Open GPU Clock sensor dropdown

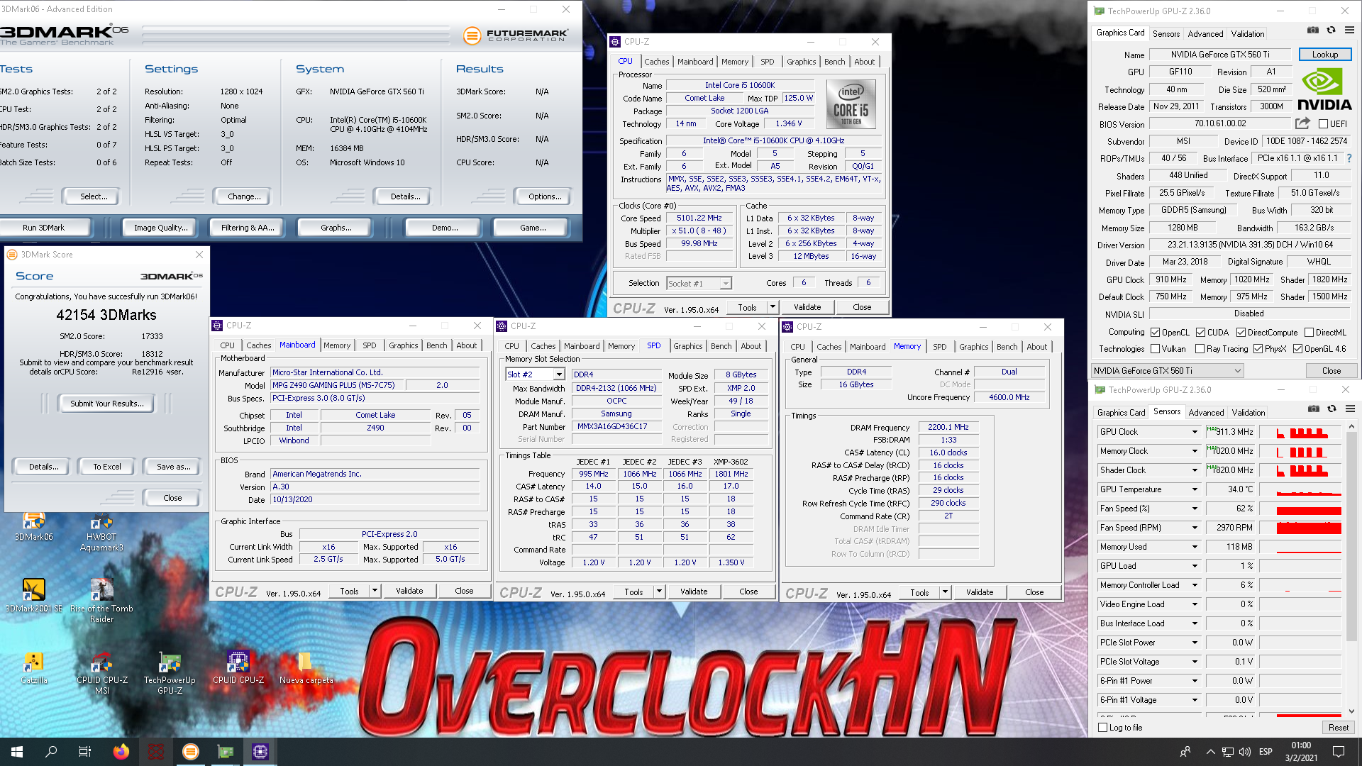(1195, 432)
